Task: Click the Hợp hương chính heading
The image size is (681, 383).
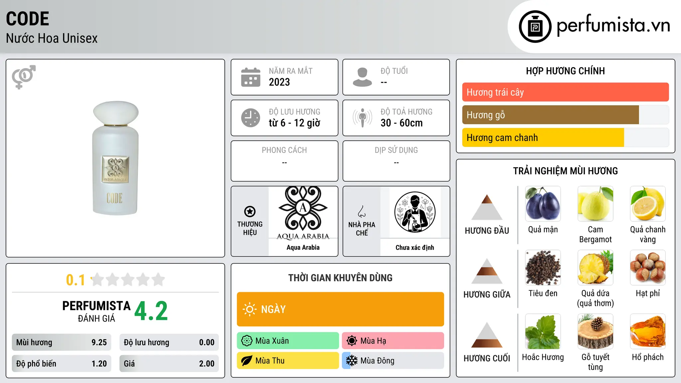Action: tap(565, 71)
